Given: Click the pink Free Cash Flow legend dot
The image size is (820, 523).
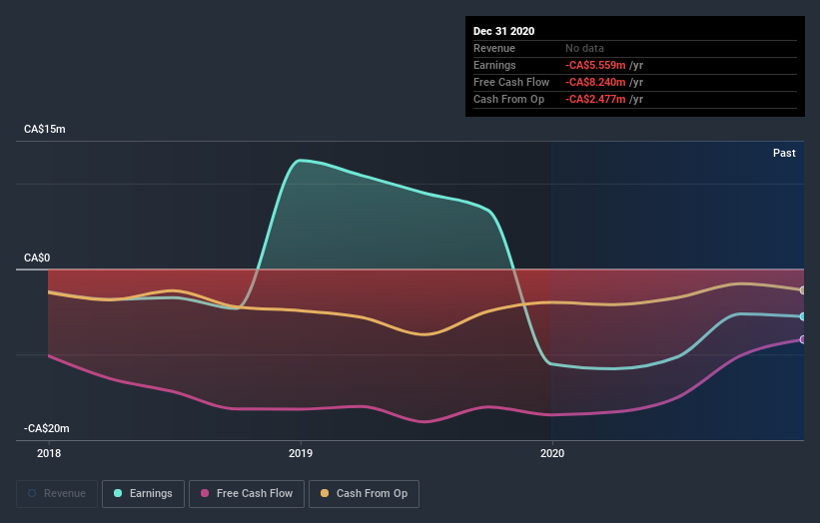Looking at the screenshot, I should tap(205, 493).
